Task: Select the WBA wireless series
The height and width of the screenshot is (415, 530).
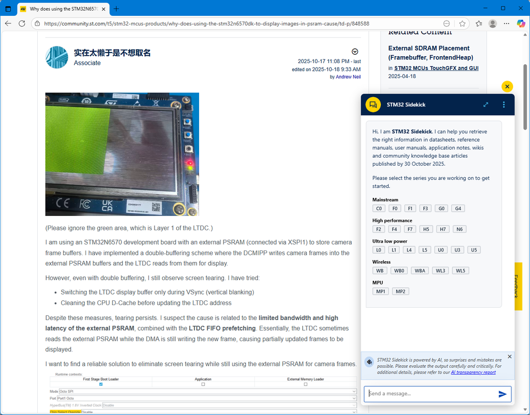Action: 420,271
